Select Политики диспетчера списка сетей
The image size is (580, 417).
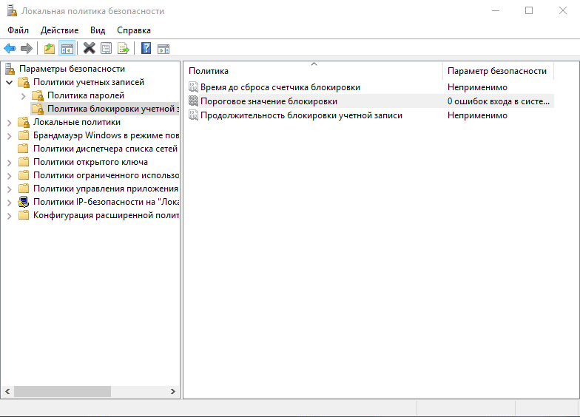(x=105, y=149)
